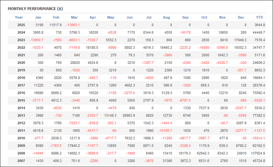Click the 2011 August value -10180.7

point(165,131)
